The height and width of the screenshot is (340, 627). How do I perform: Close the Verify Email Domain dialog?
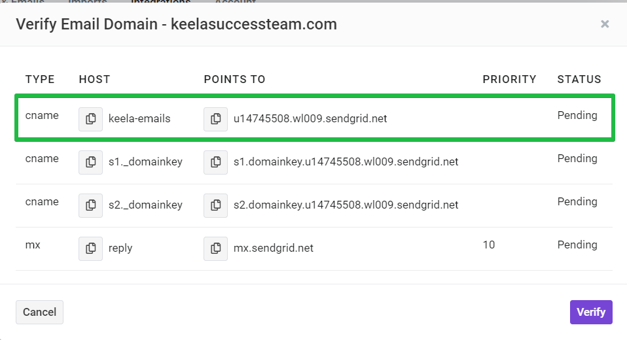pos(605,24)
